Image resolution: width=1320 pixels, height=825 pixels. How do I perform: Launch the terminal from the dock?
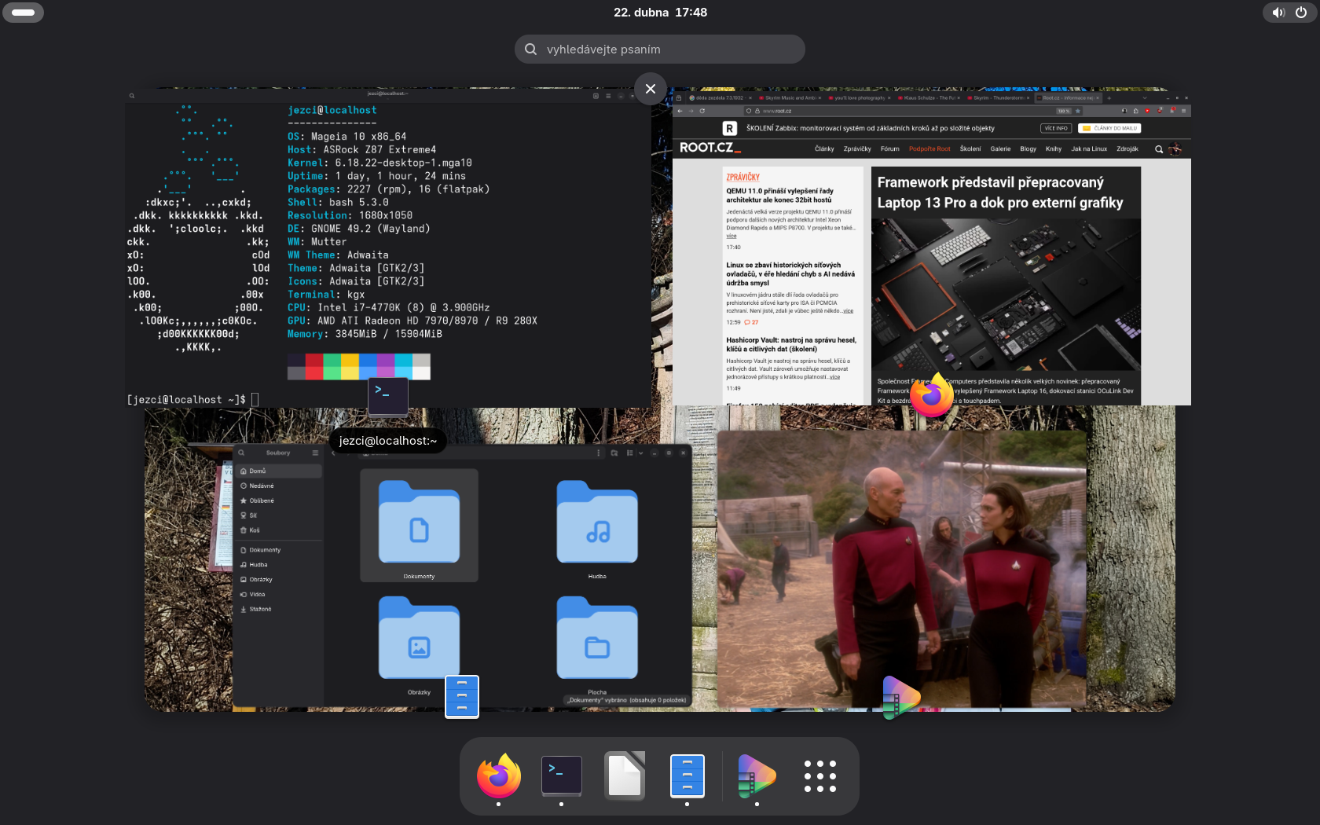tap(562, 775)
